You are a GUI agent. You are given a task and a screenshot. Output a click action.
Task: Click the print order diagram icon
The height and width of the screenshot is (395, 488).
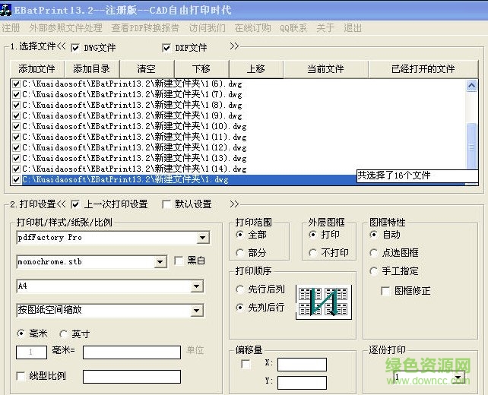324,302
